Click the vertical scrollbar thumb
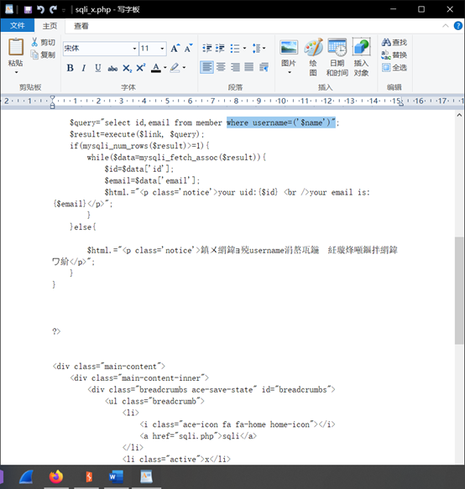The width and height of the screenshot is (465, 489). coord(459,290)
